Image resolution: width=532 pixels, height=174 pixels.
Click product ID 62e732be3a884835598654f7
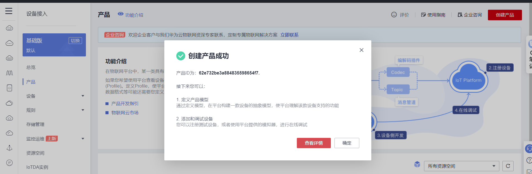pyautogui.click(x=229, y=73)
